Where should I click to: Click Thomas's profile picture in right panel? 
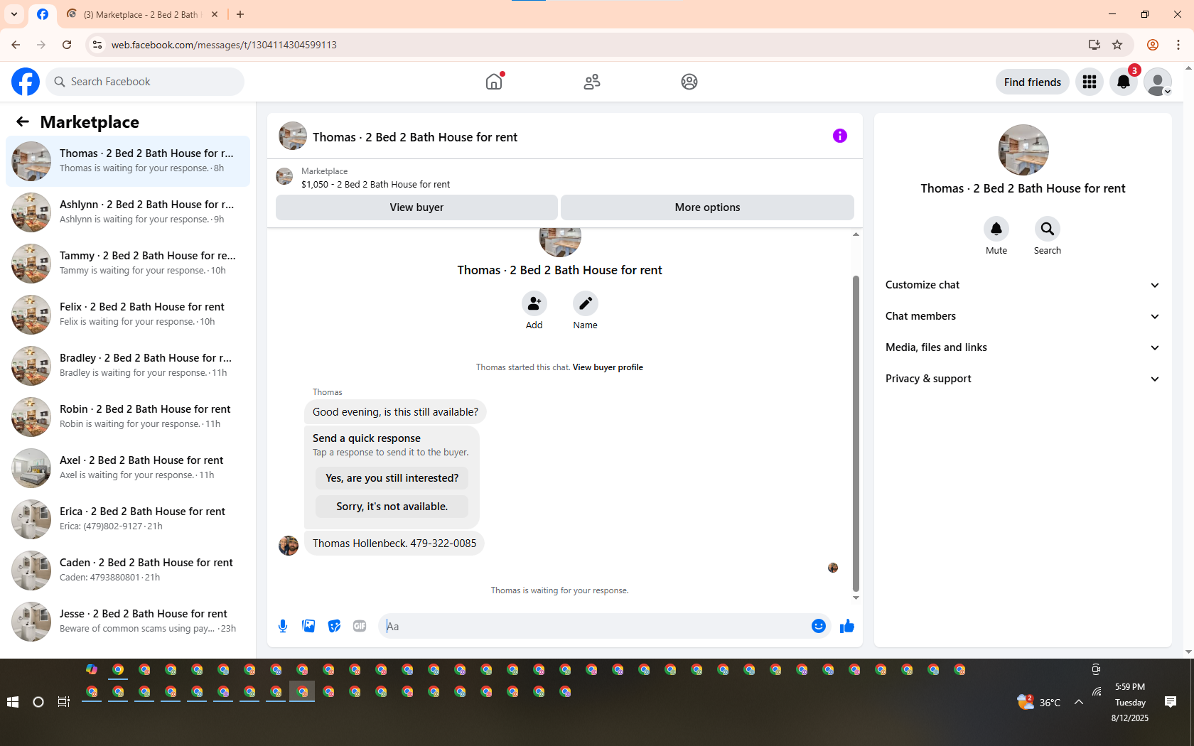point(1023,150)
